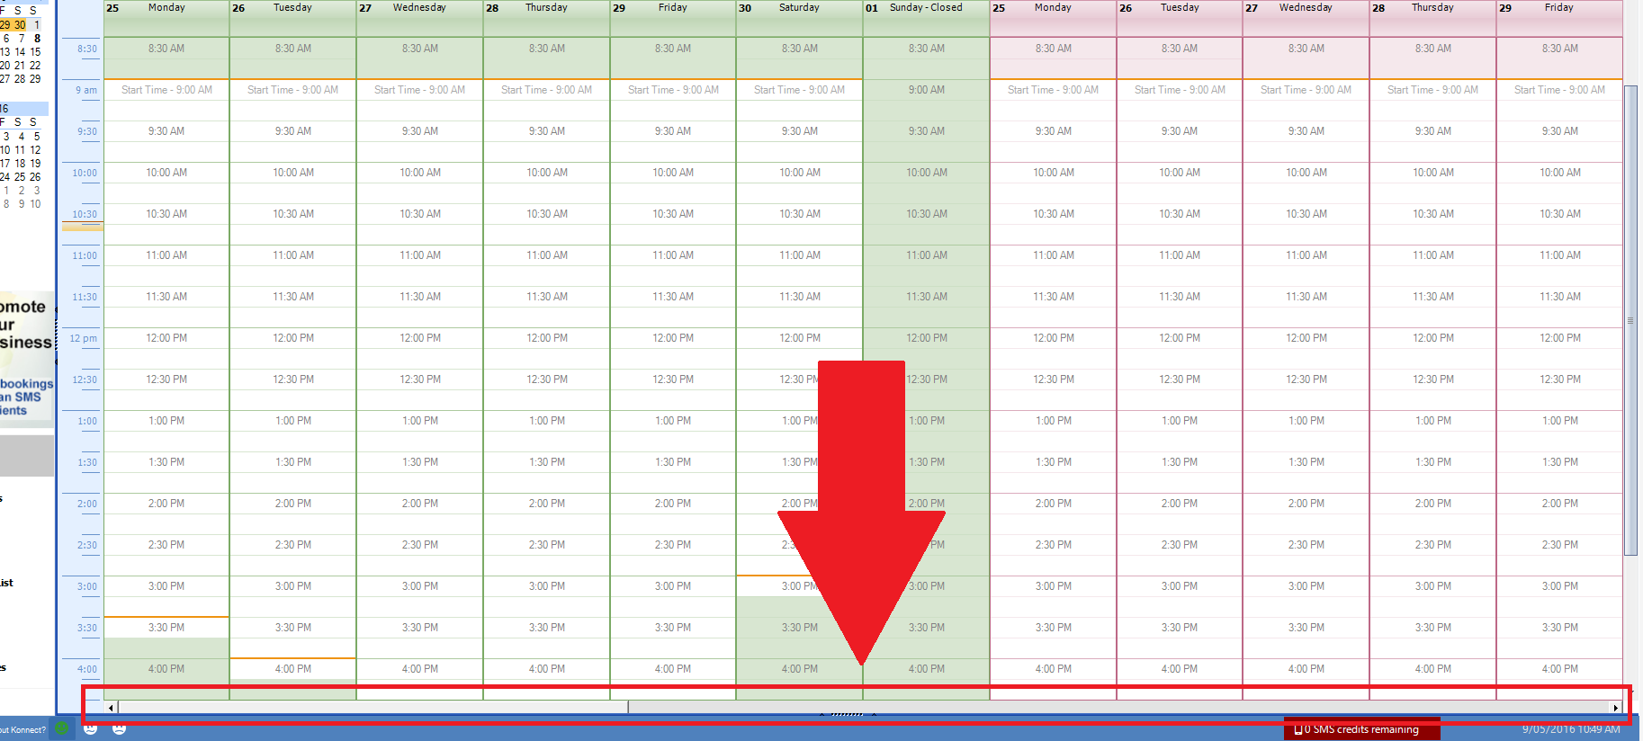Select the pink Wednesday 27 column header
The width and height of the screenshot is (1643, 741).
1306,8
